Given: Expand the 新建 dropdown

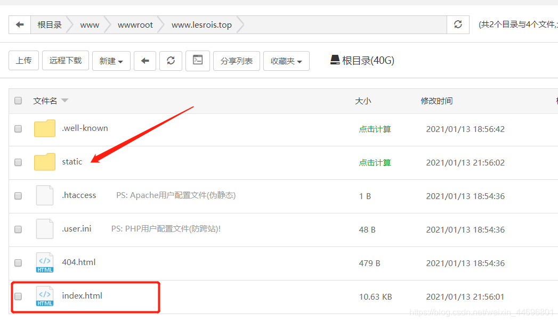Looking at the screenshot, I should (111, 61).
